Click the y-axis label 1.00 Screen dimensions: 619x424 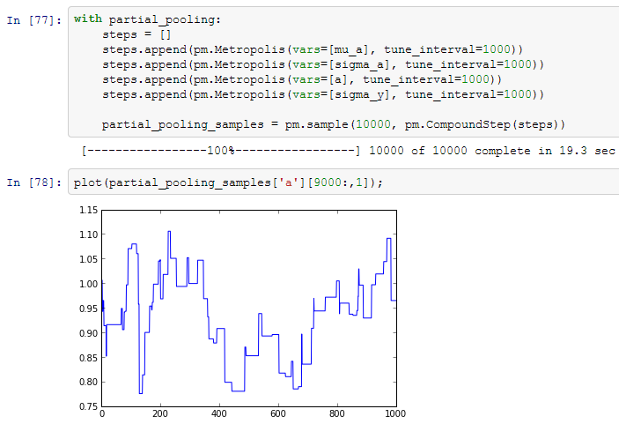pyautogui.click(x=88, y=284)
